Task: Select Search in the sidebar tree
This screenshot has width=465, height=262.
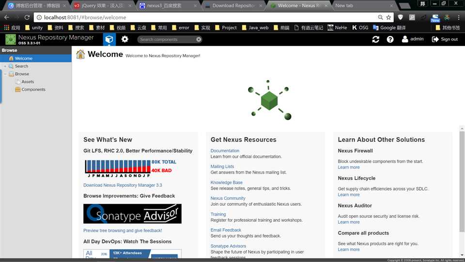Action: [21, 66]
